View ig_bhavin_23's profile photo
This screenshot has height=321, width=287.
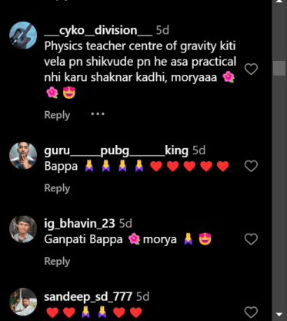tap(23, 229)
